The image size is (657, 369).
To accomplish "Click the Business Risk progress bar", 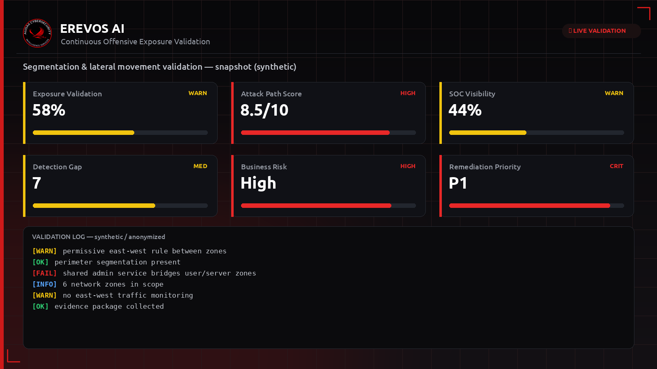I will 328,206.
